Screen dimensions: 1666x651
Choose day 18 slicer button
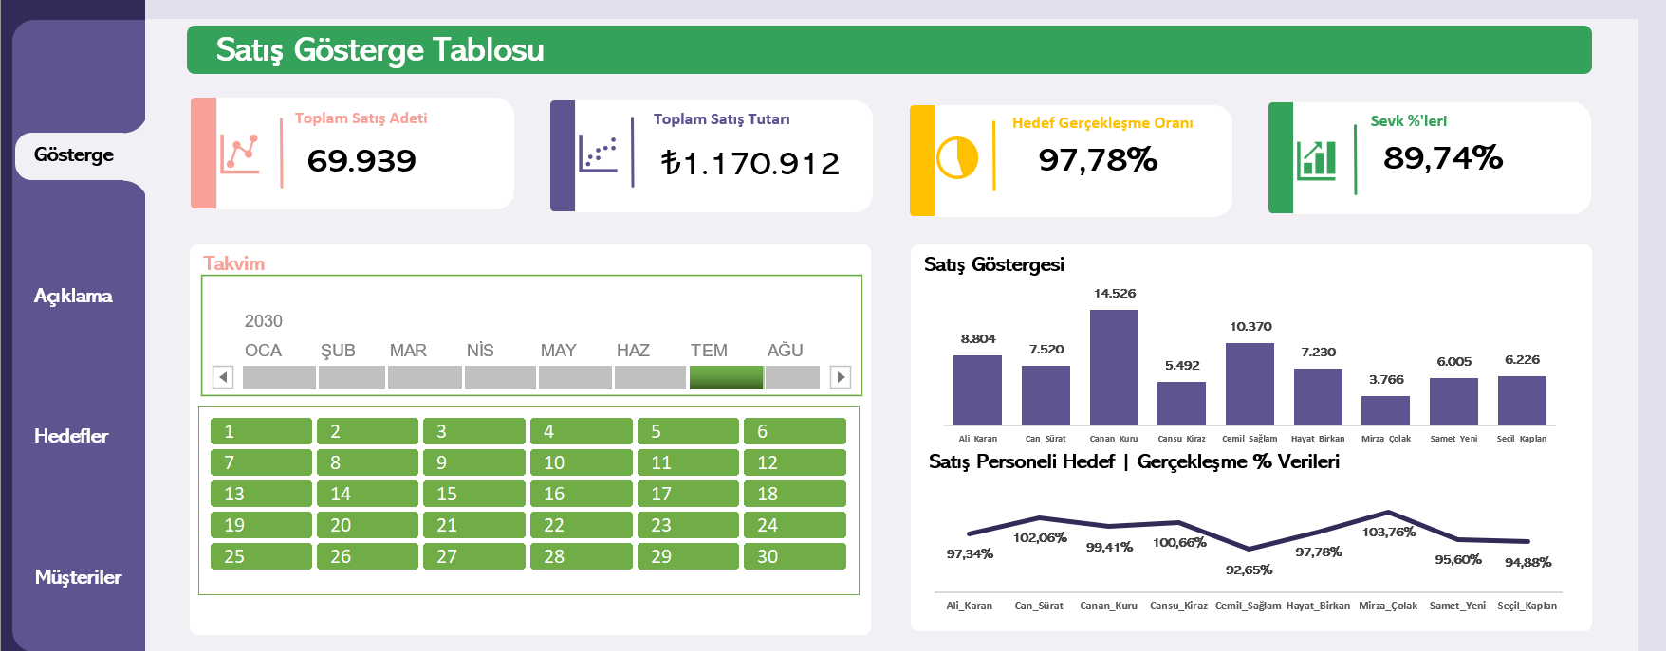coord(794,494)
